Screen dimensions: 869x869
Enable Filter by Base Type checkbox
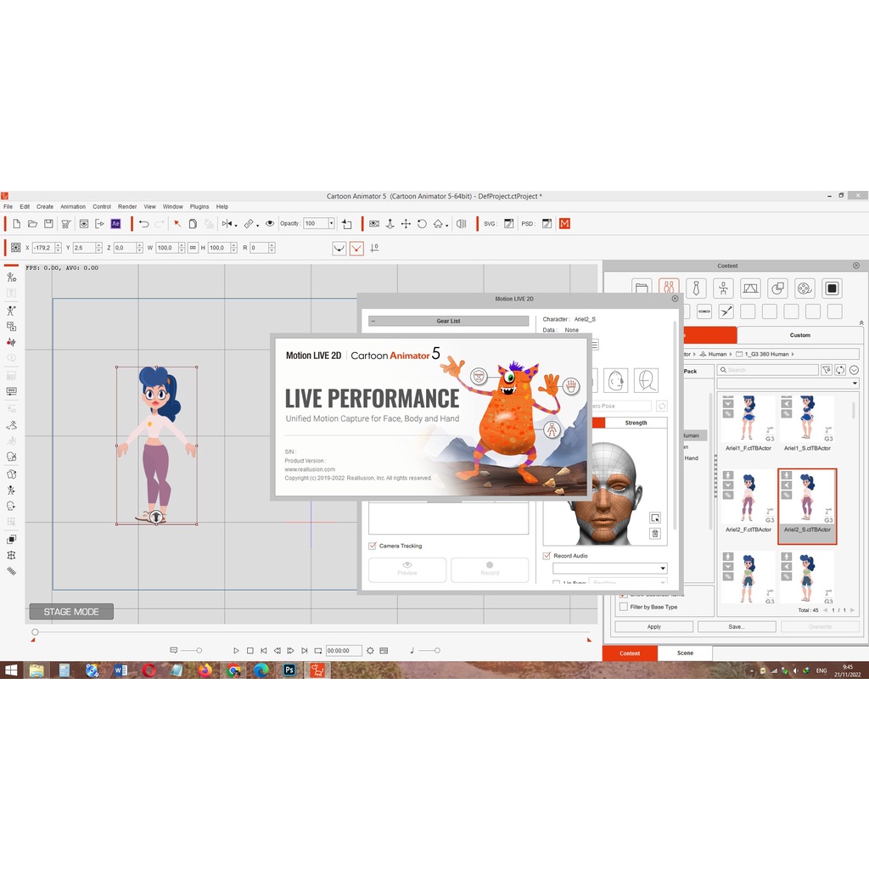(624, 607)
